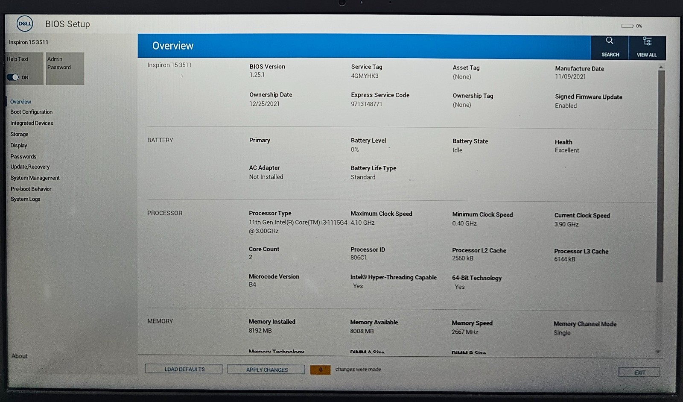The height and width of the screenshot is (402, 683).
Task: Select System Management
Action: (x=35, y=178)
